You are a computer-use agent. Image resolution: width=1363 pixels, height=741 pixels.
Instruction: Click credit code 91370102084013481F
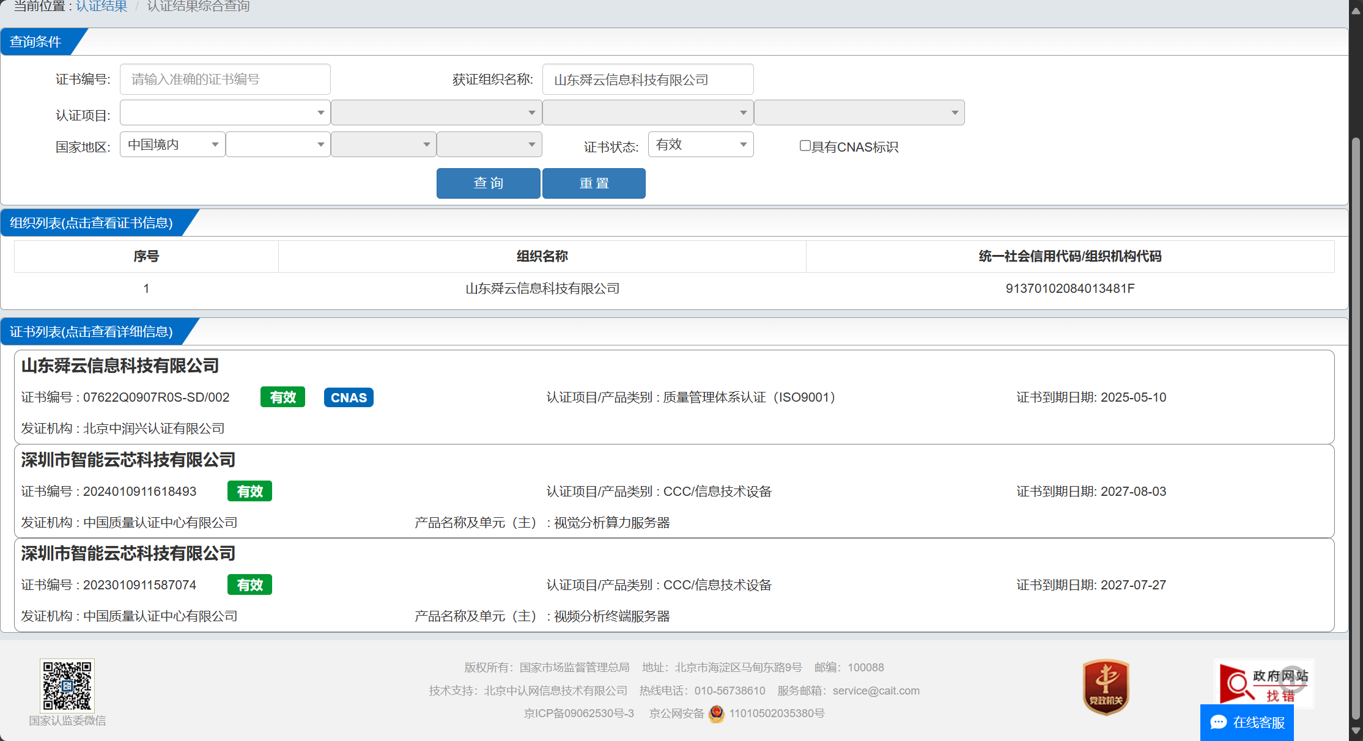point(1070,289)
